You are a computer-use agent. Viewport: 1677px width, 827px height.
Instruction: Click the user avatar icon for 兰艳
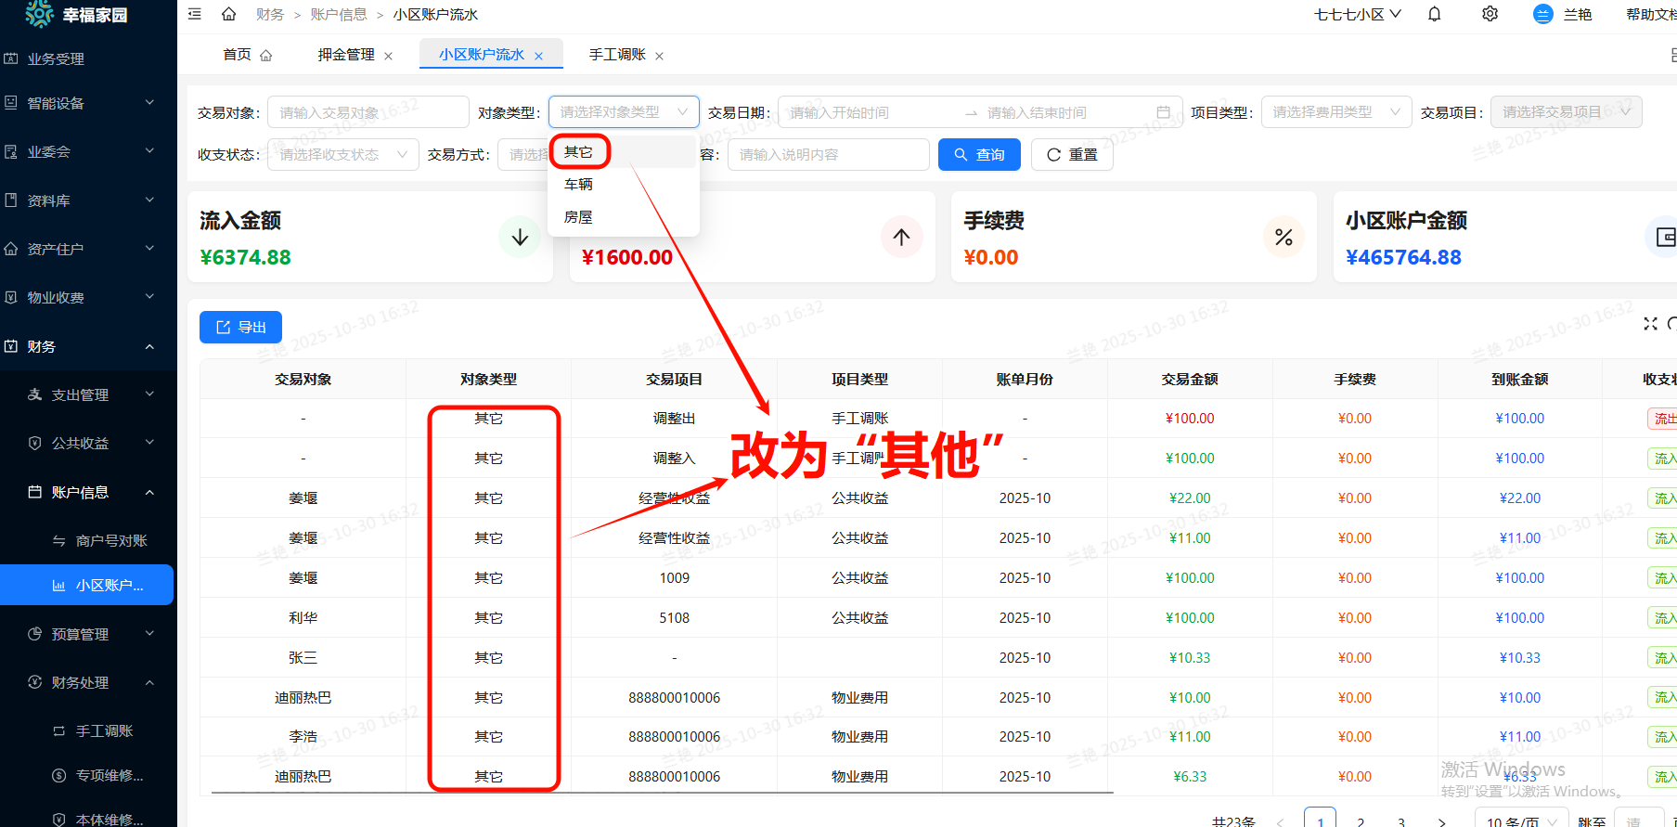pos(1542,14)
